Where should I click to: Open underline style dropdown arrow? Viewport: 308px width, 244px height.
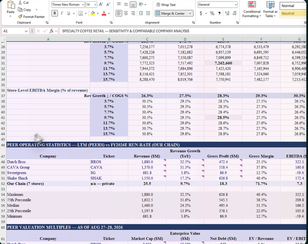(x=74, y=13)
